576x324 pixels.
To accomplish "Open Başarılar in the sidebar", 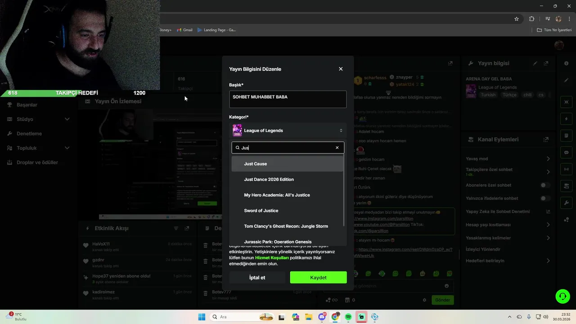I will pos(27,105).
